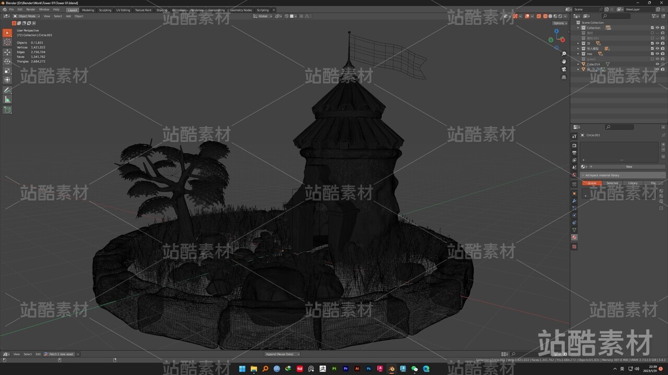The width and height of the screenshot is (668, 375).
Task: Exclude Collection using its checkbox
Action: point(652,28)
